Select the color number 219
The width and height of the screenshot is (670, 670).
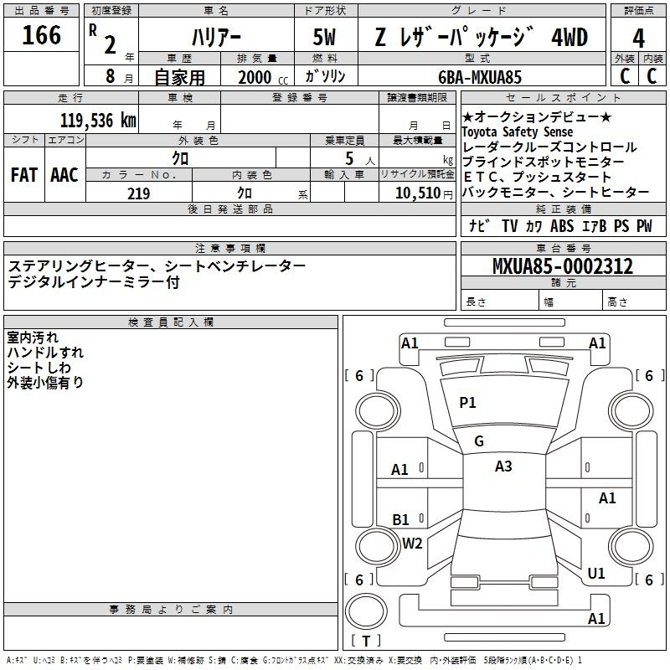[138, 193]
